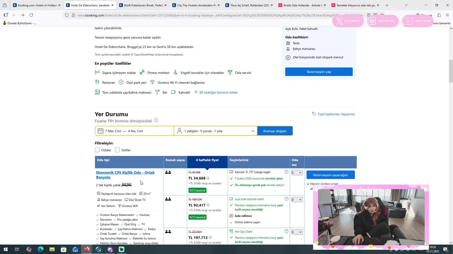The image size is (453, 254).
Task: Click help icon on Her-Şey-Dahil row
Action: [x=286, y=231]
